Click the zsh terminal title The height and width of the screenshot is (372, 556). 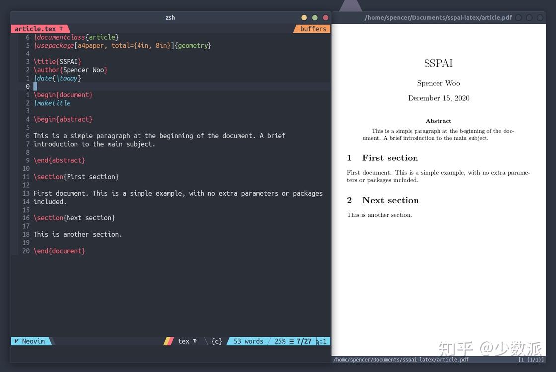pos(170,17)
